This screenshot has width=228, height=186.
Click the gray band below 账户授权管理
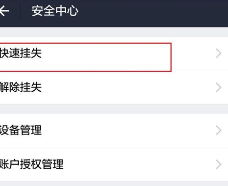114,184
